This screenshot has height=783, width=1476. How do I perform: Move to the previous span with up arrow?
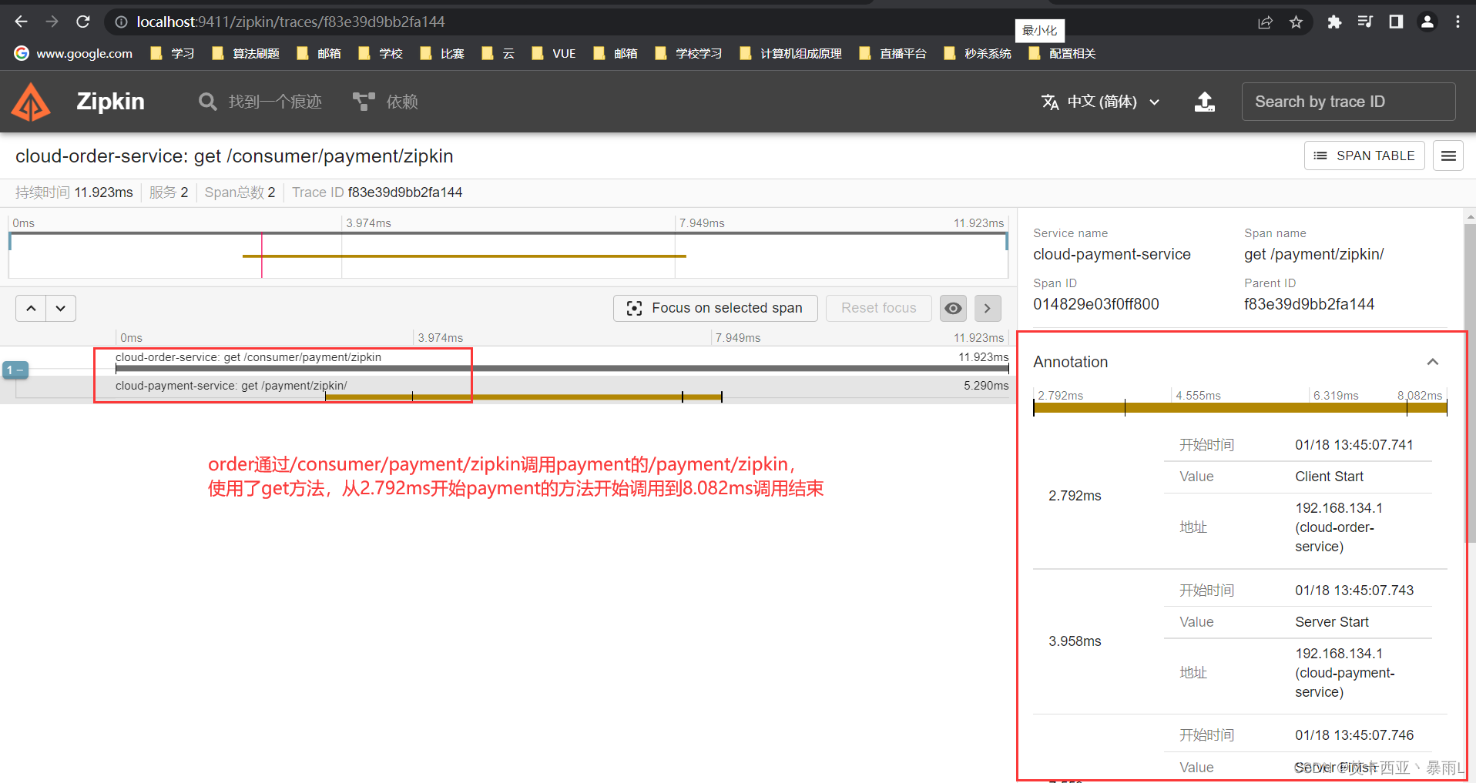pyautogui.click(x=31, y=308)
